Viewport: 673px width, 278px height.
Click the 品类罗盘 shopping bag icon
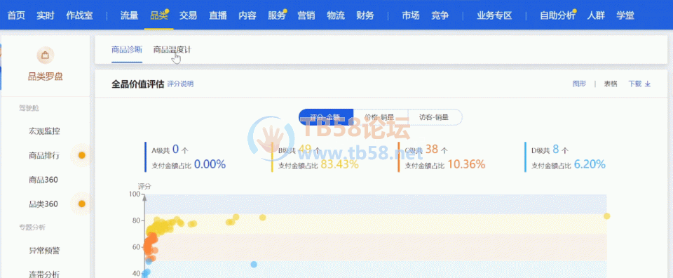[45, 55]
